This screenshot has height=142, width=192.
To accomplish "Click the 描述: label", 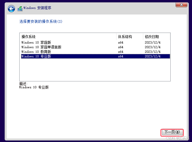I will click(x=23, y=84).
